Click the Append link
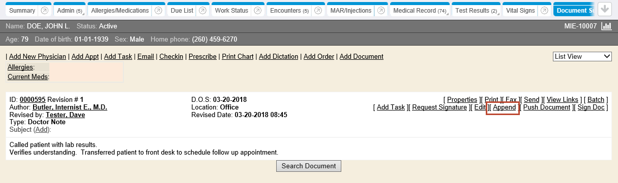 coord(505,107)
